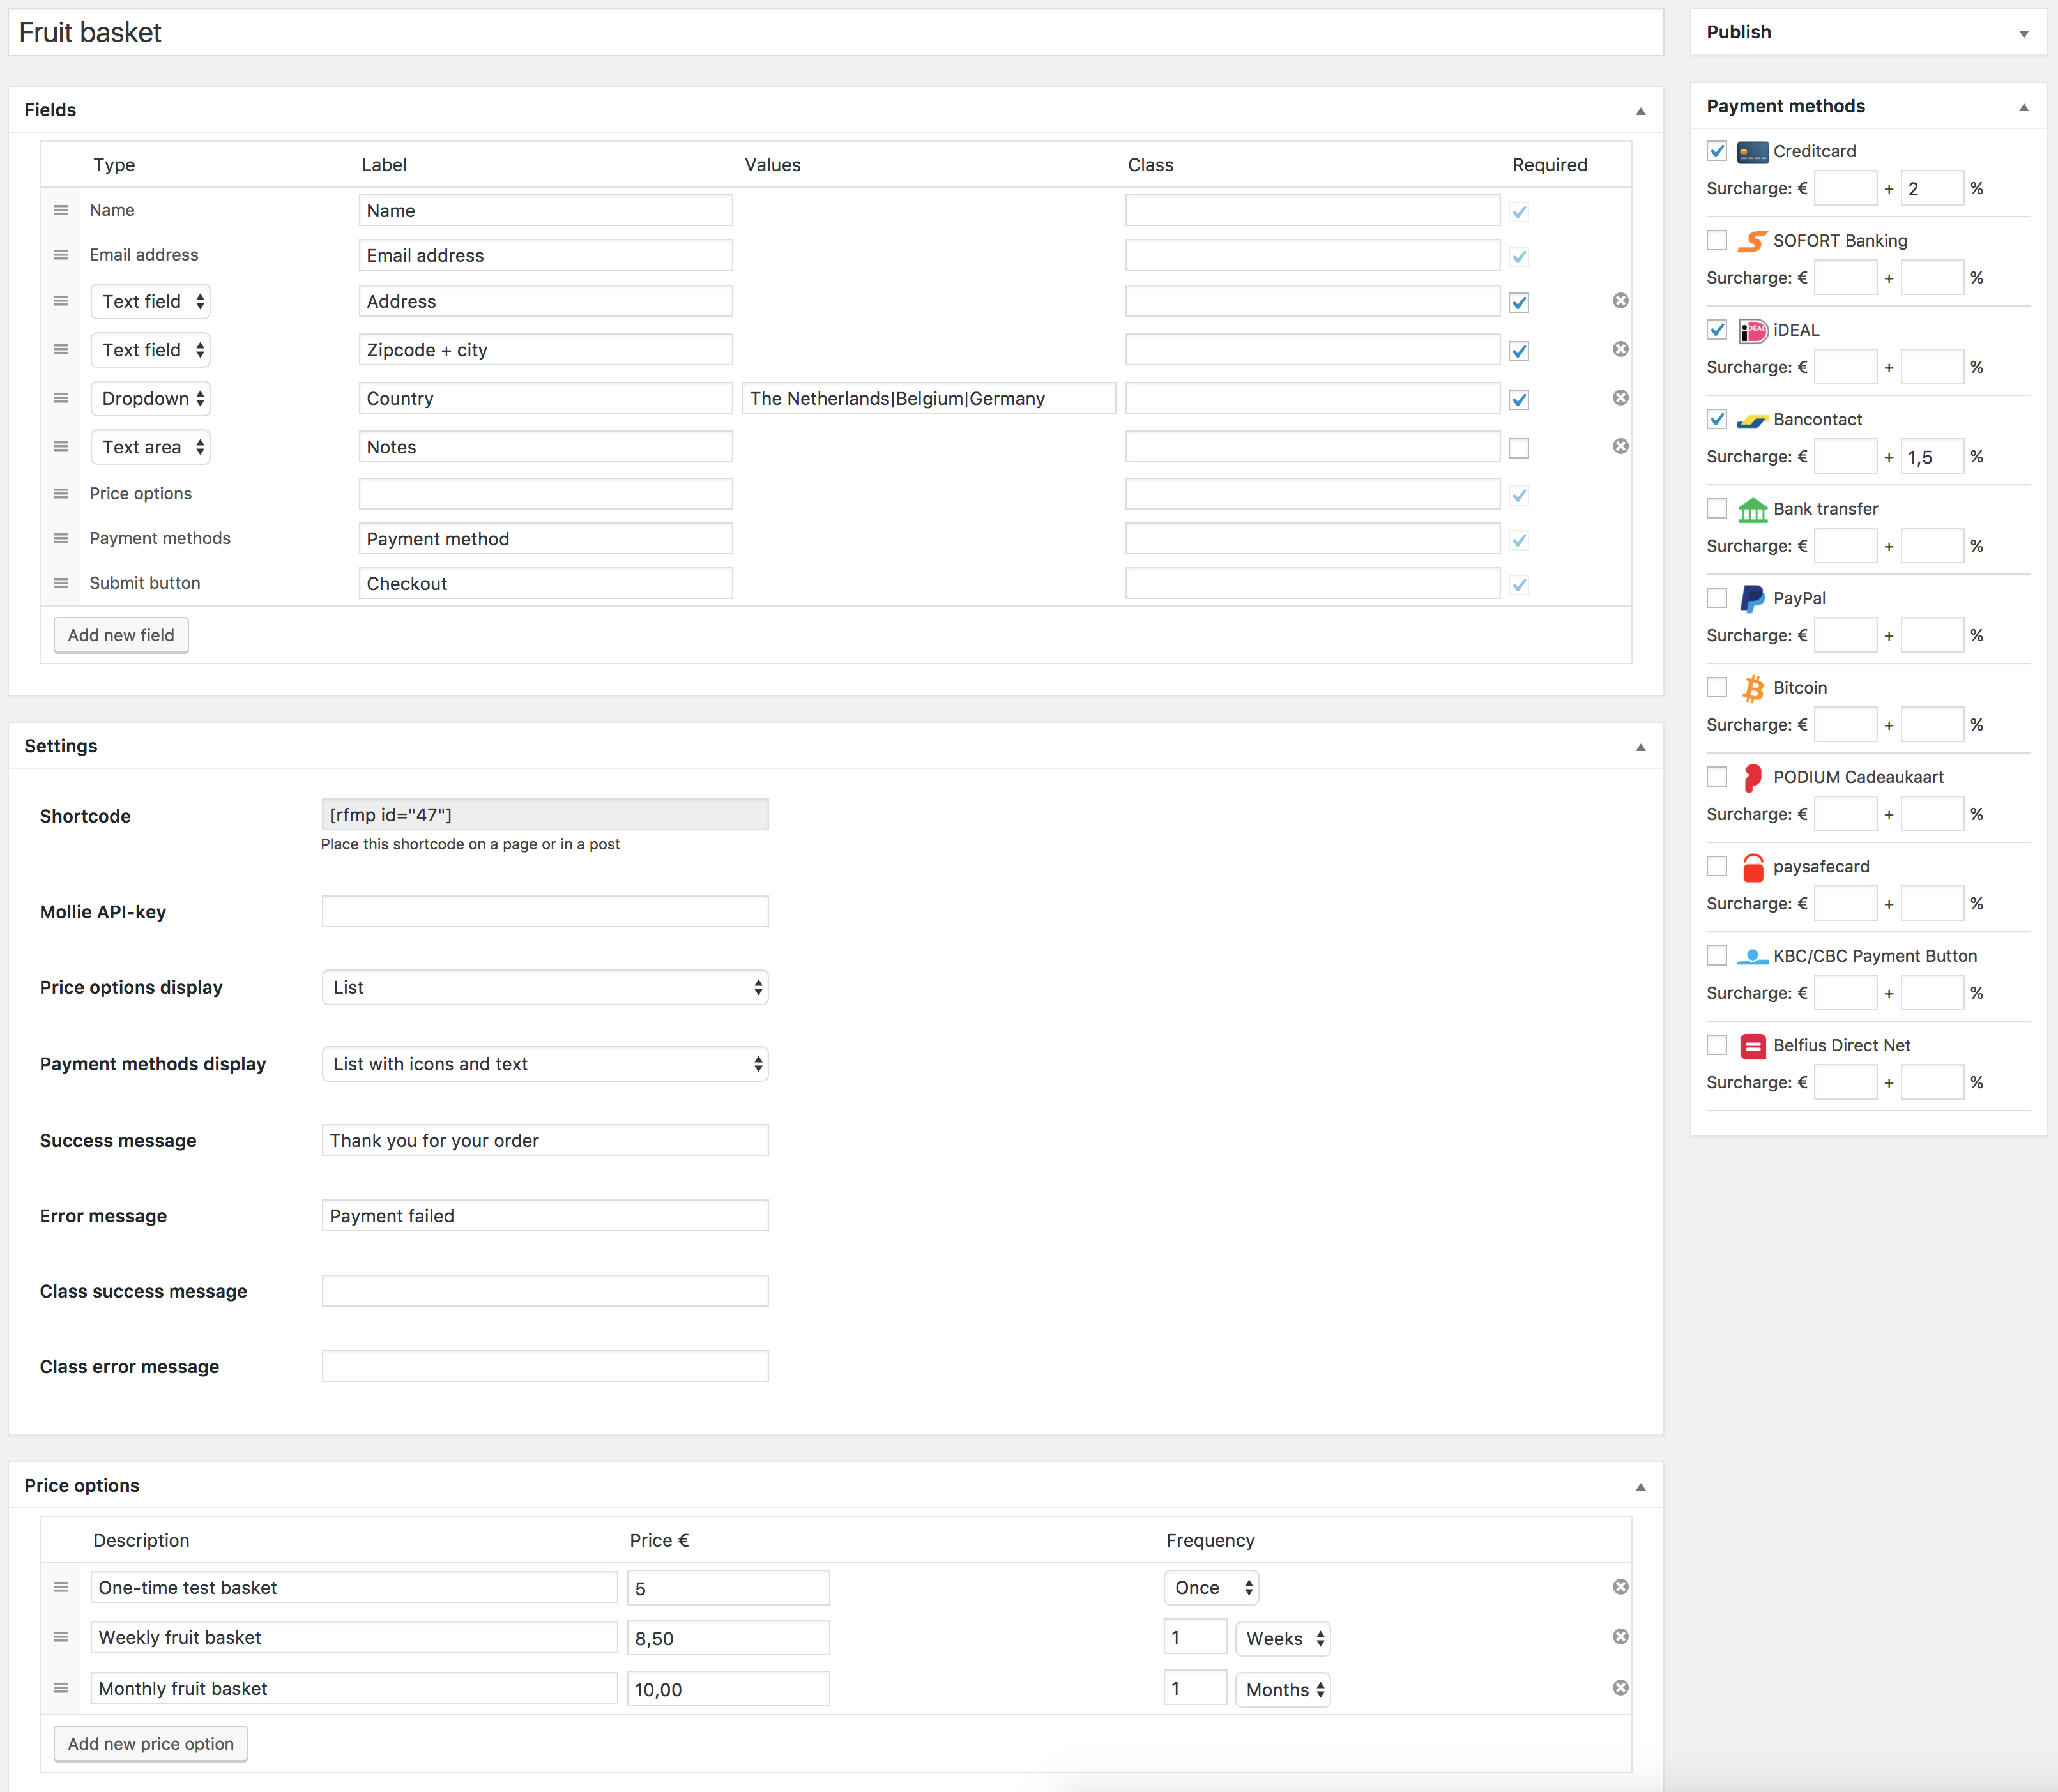Collapse the Fields panel
Viewport: 2058px width, 1792px height.
coord(1641,111)
